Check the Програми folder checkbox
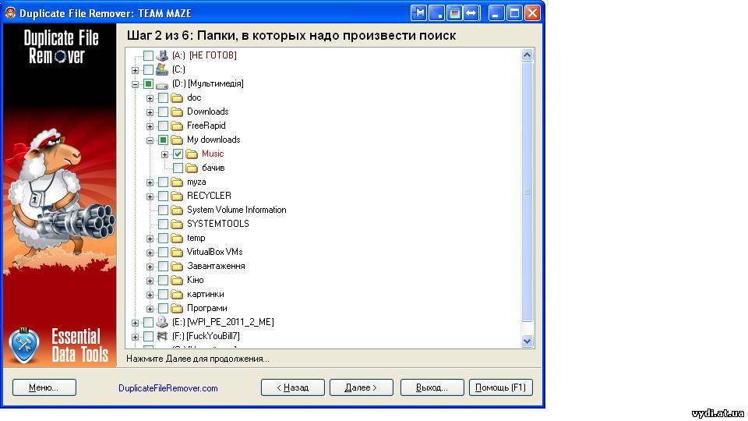 (x=163, y=309)
